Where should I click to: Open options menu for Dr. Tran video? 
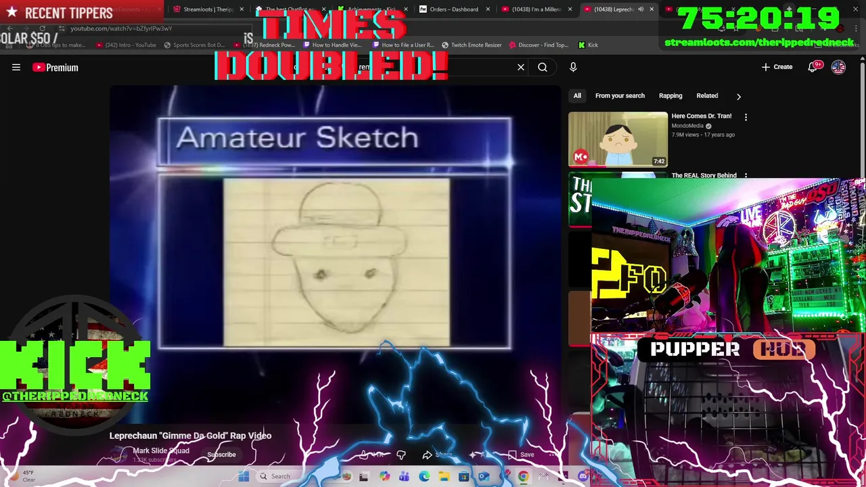746,118
